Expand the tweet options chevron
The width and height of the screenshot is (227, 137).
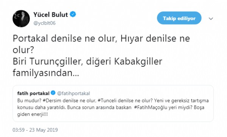pyautogui.click(x=211, y=18)
